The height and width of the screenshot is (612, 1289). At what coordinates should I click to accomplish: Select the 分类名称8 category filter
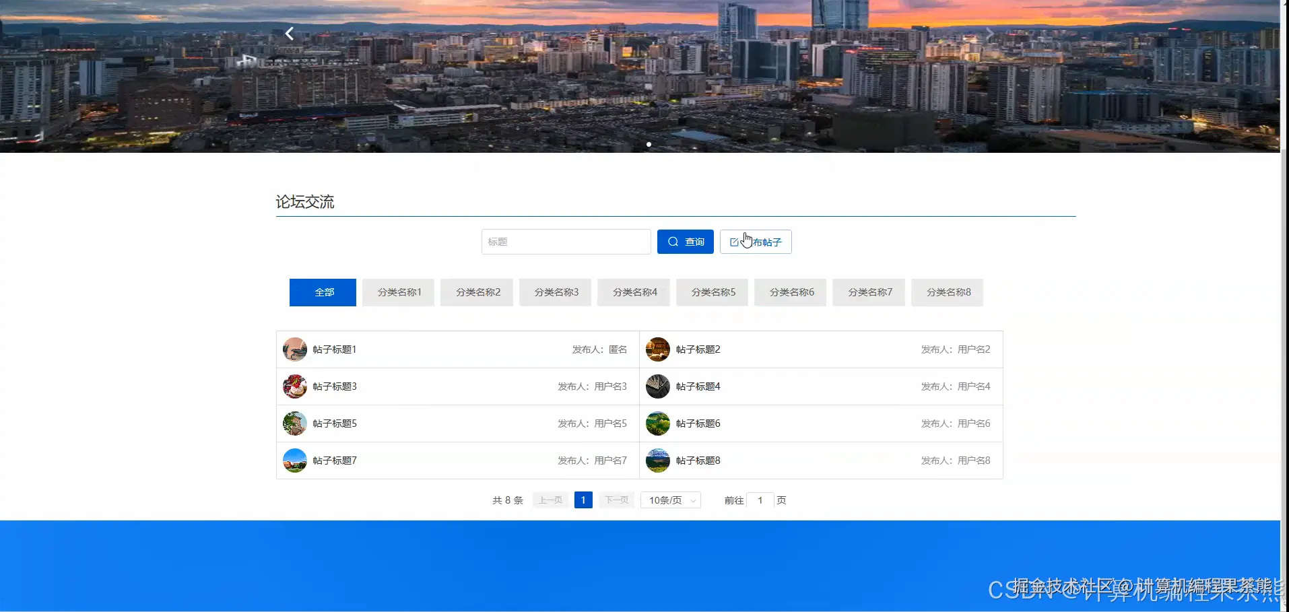947,292
